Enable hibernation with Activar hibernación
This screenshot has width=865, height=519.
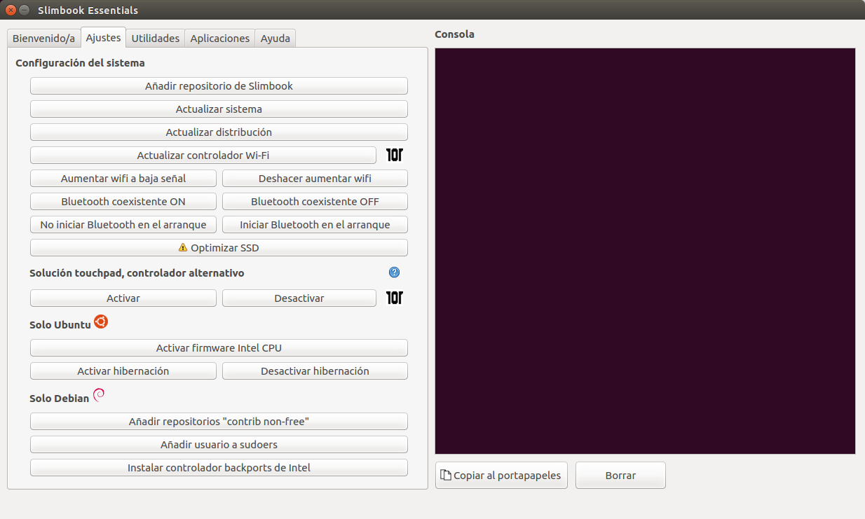tap(123, 371)
